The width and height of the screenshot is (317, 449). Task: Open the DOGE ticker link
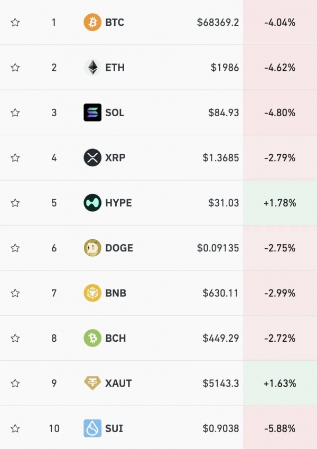pyautogui.click(x=119, y=248)
